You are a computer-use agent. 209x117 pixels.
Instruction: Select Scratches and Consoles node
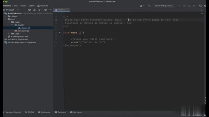pos(20,43)
